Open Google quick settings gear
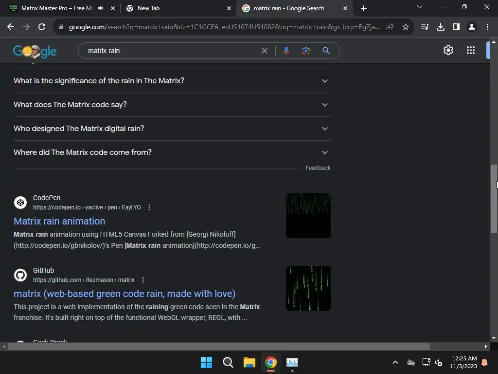Viewport: 498px width, 374px height. click(x=448, y=50)
